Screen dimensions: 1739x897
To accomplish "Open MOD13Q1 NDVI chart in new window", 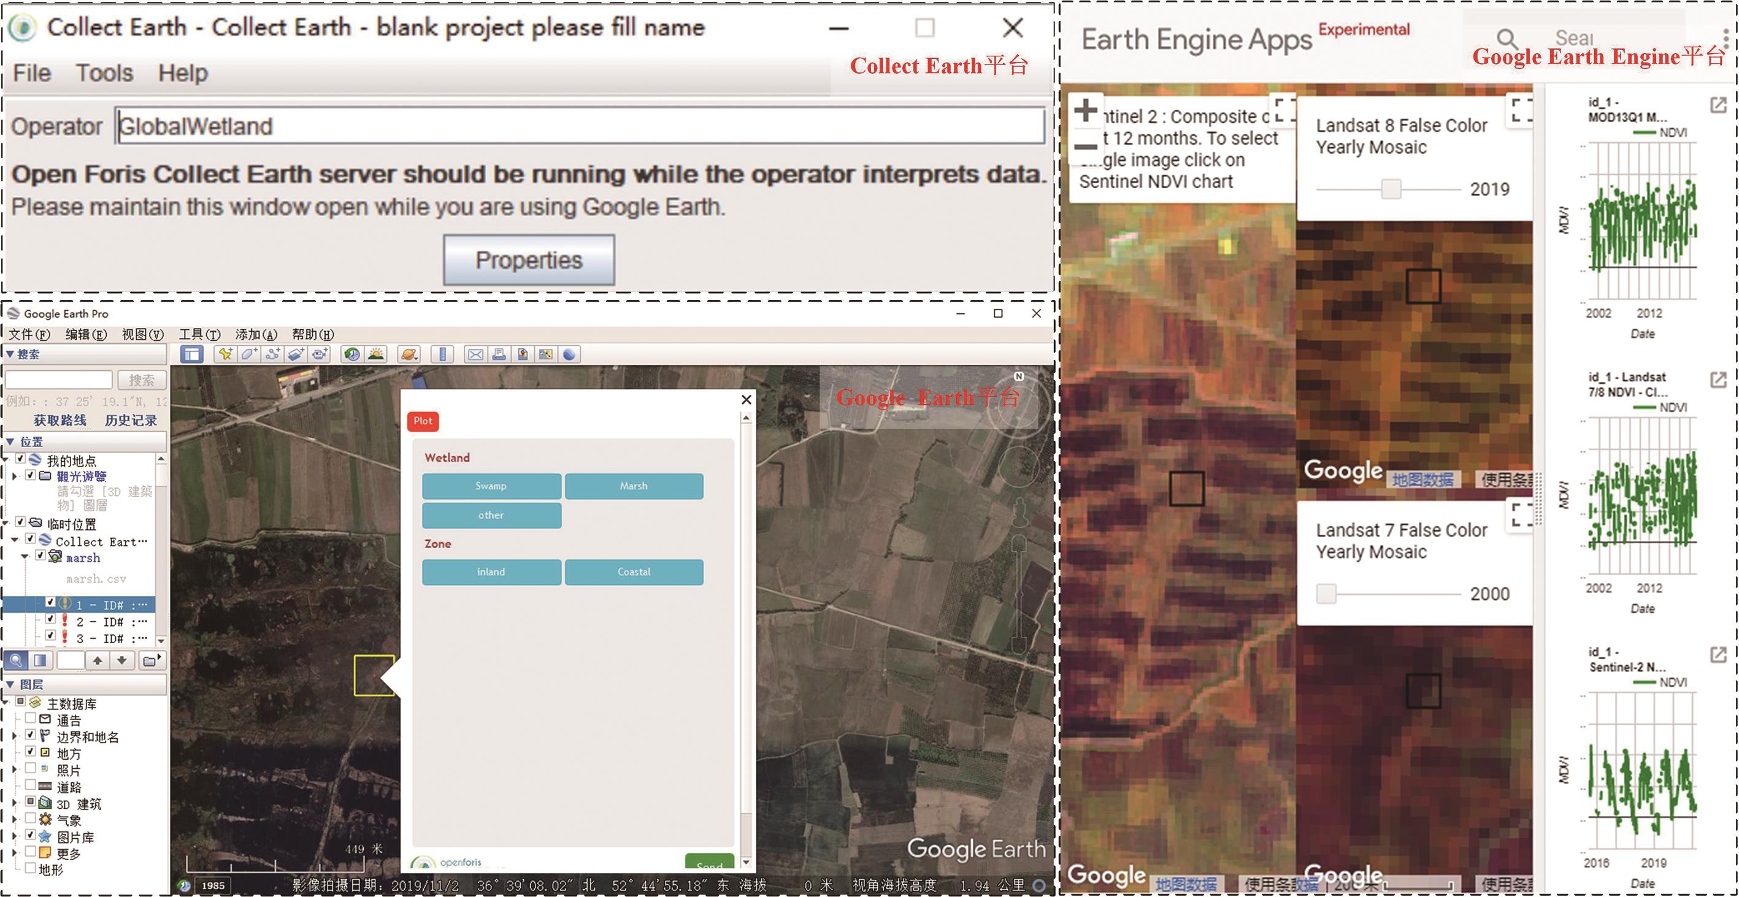I will [1718, 105].
